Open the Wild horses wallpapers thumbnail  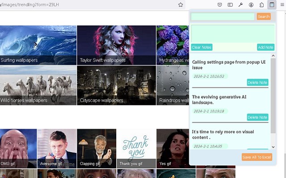[38, 85]
